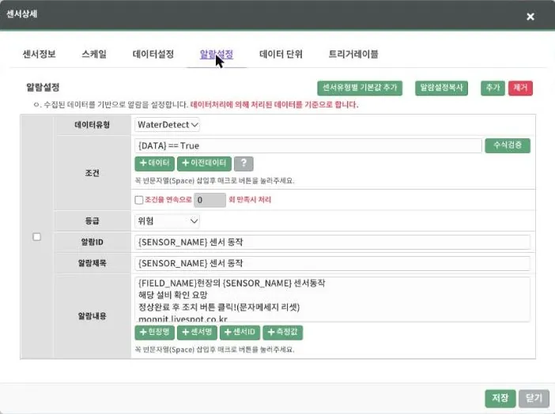Click 센서유형별 기본값 추가 button

click(x=360, y=88)
